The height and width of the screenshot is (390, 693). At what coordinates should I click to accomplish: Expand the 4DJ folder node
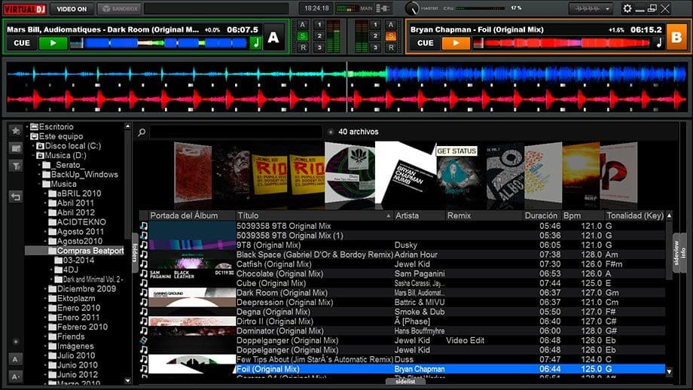[x=52, y=270]
